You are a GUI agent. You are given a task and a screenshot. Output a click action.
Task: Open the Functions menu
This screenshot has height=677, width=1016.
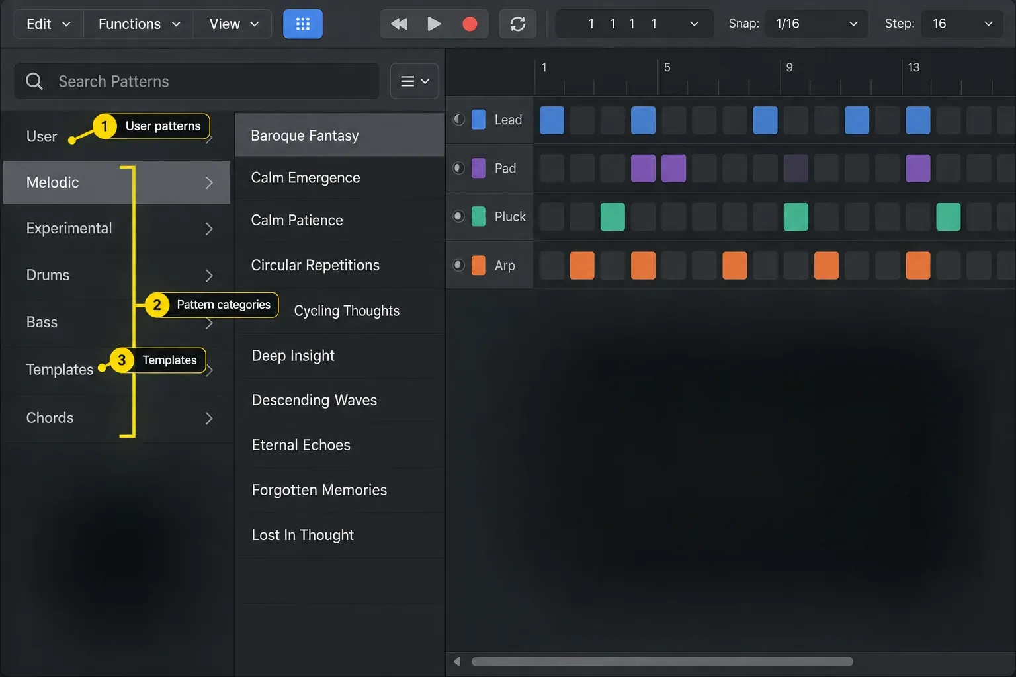(x=139, y=24)
